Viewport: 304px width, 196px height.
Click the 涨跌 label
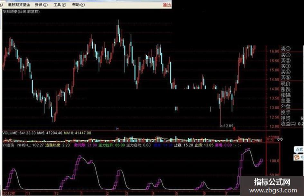click(x=286, y=89)
